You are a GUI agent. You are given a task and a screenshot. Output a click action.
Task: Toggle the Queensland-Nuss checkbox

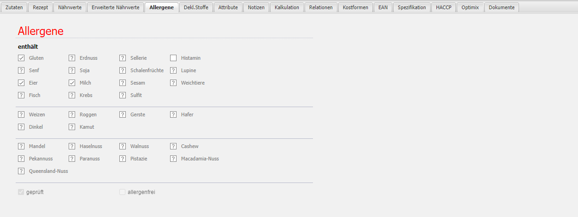pyautogui.click(x=21, y=171)
